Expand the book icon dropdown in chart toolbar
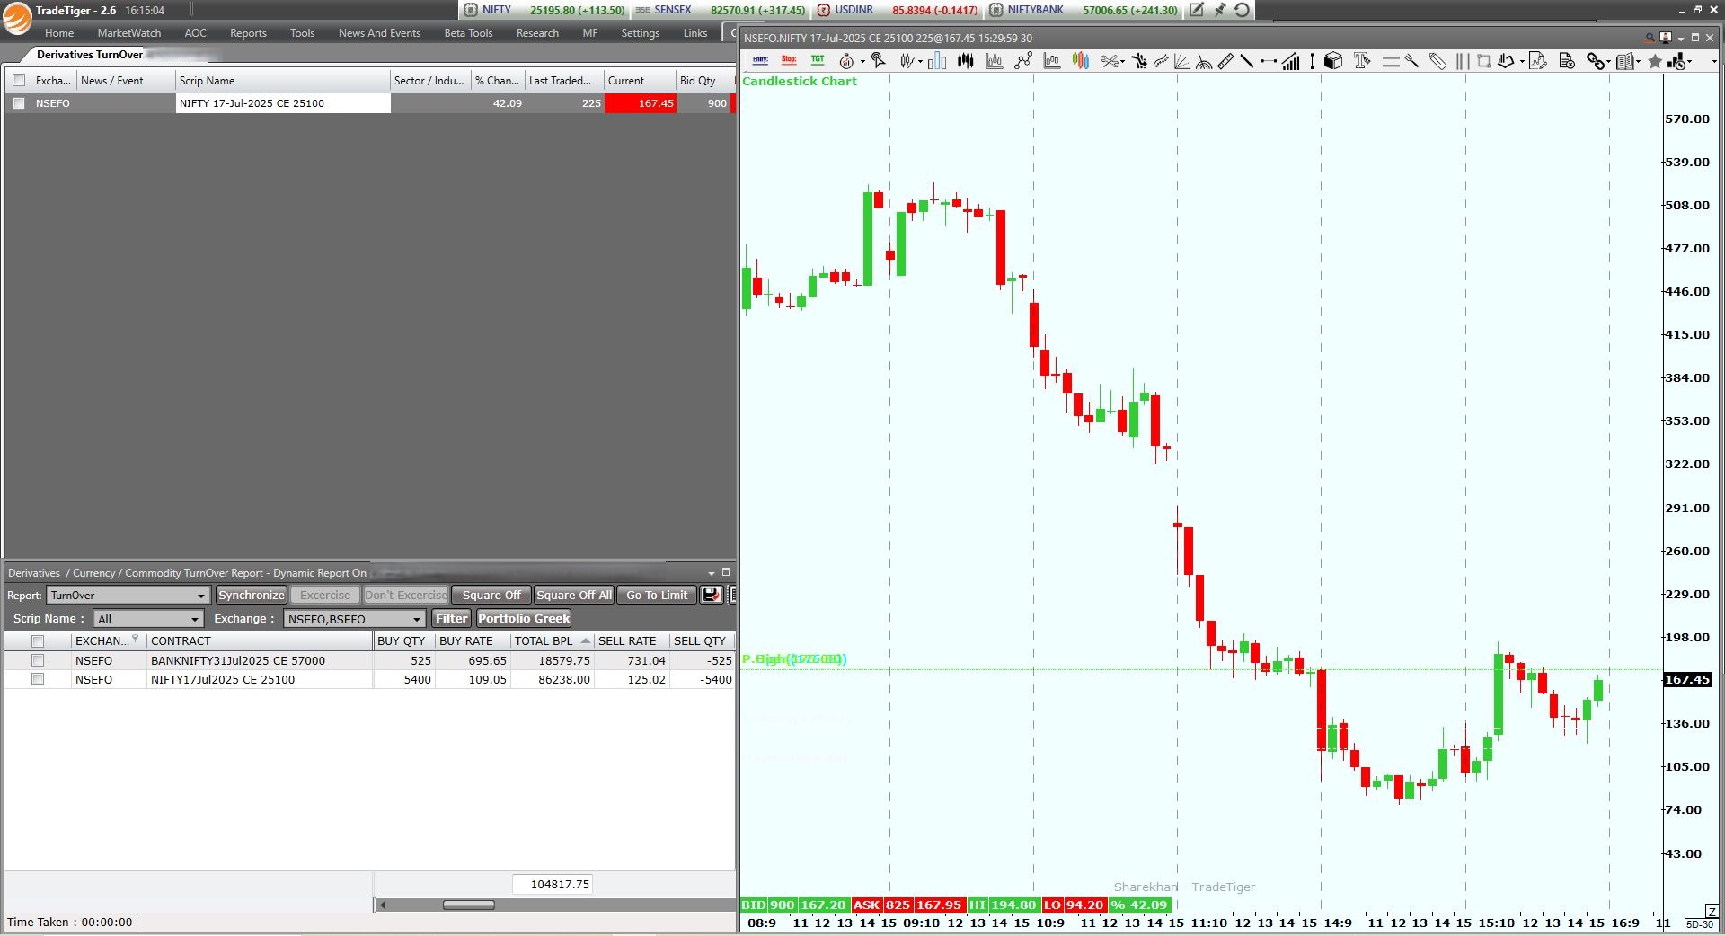This screenshot has width=1725, height=936. tap(1638, 62)
